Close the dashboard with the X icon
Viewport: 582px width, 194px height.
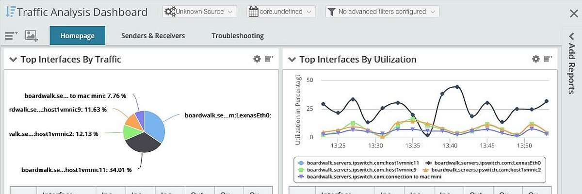pos(573,14)
